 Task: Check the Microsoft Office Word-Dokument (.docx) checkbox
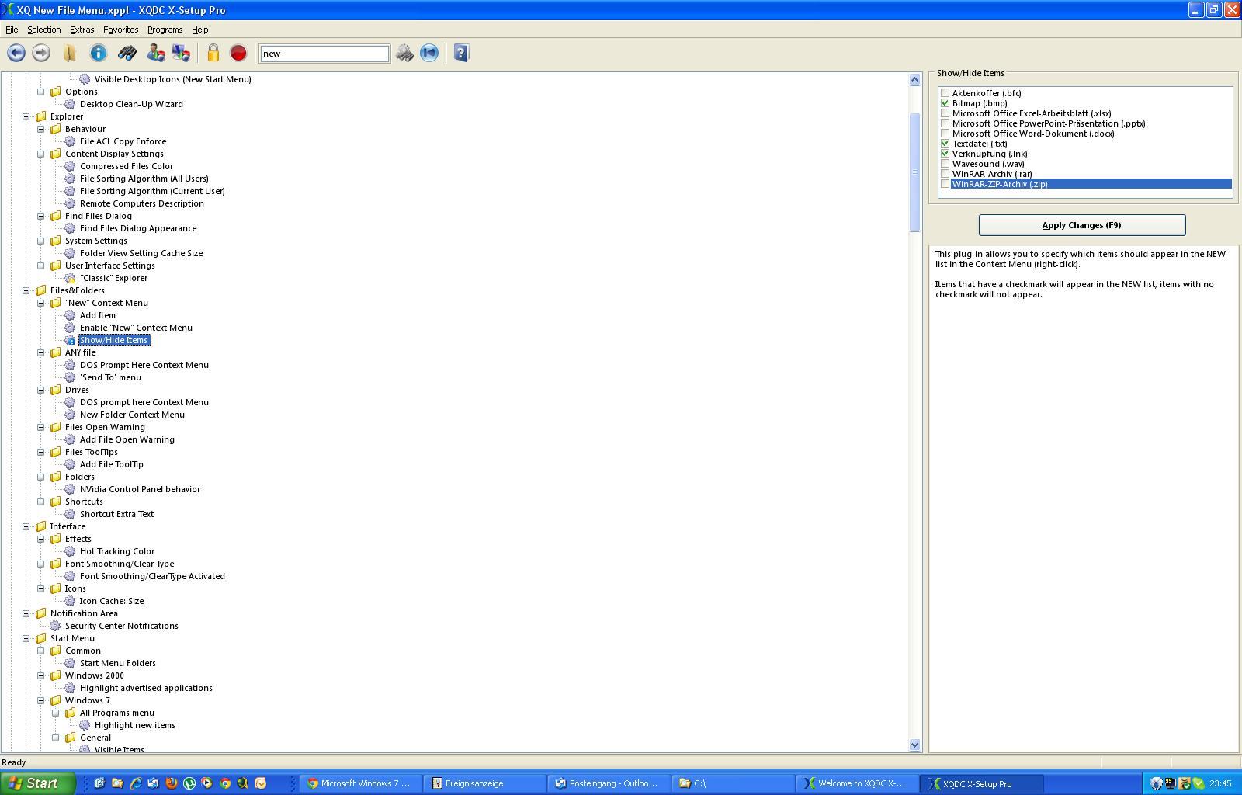tap(945, 134)
